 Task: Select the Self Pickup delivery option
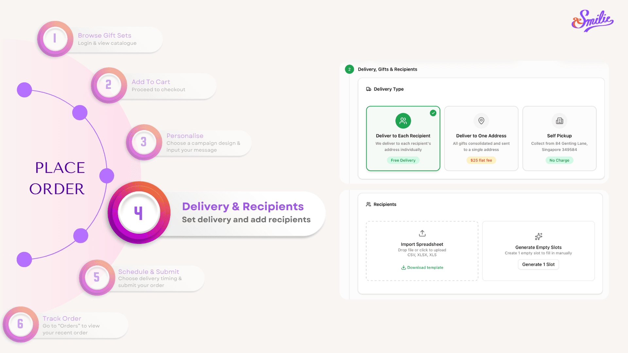pyautogui.click(x=559, y=138)
